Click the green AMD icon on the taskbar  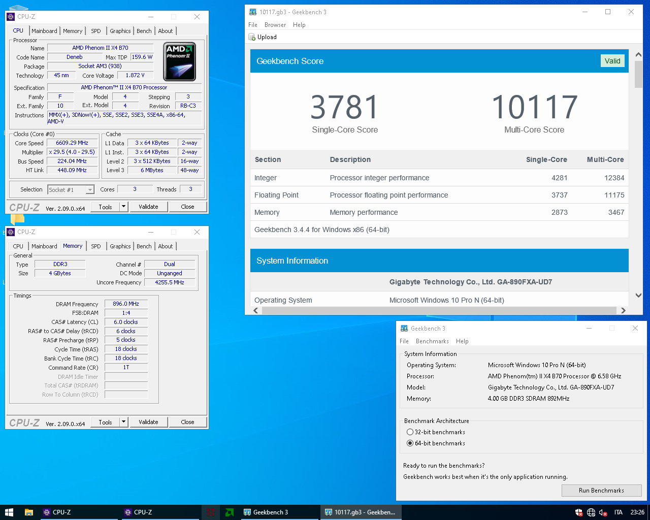230,512
